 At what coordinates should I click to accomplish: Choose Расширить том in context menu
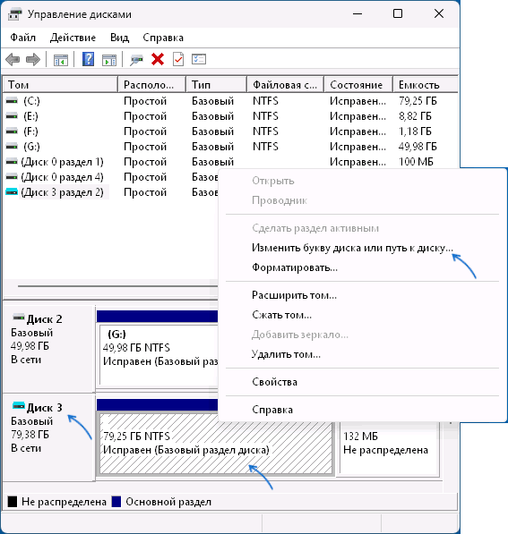coord(294,295)
